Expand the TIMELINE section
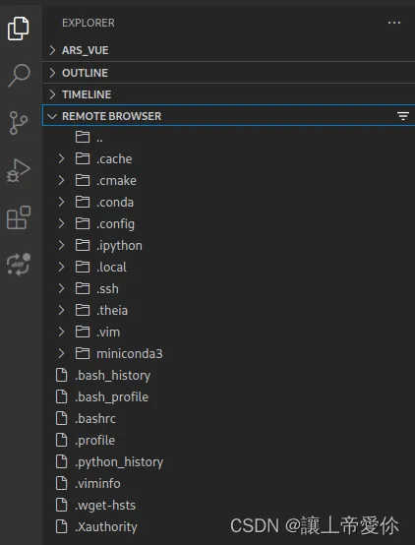Screen dimensions: 415x545 (x=229, y=94)
